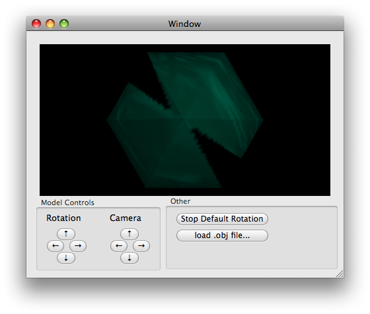The image size is (370, 314).
Task: Move the camera up with Camera up arrow
Action: pos(129,234)
